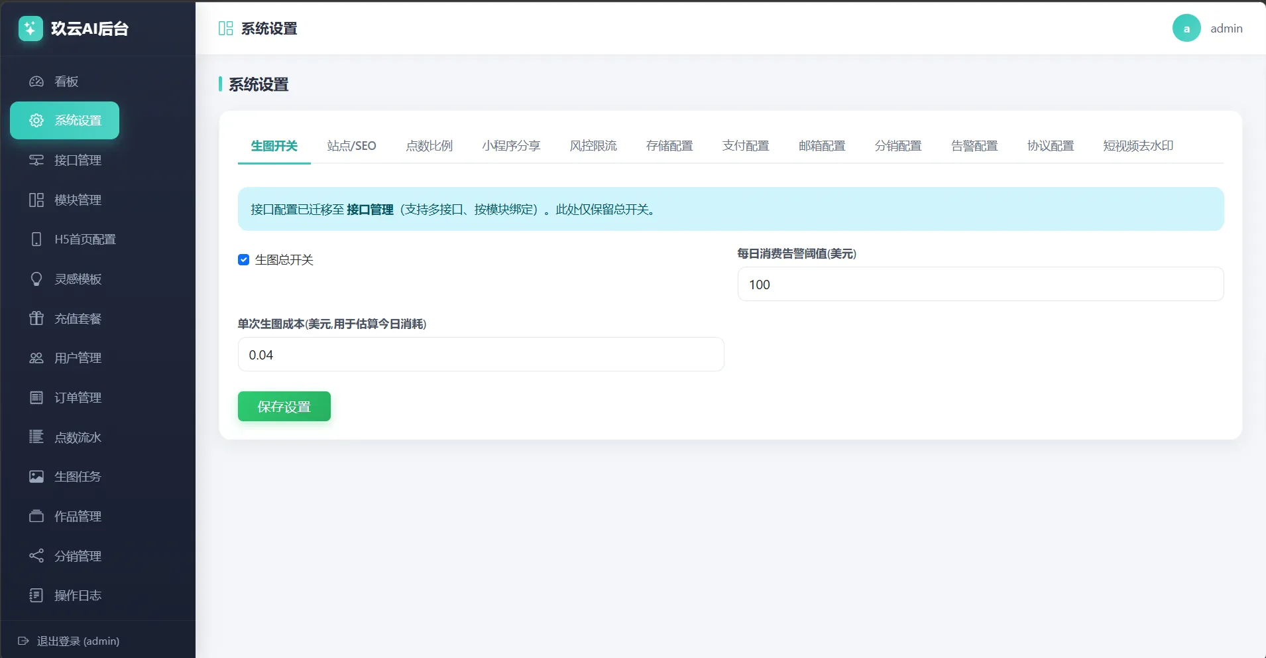Open 操作日志 menu label in sidebar
The image size is (1266, 658).
point(78,595)
